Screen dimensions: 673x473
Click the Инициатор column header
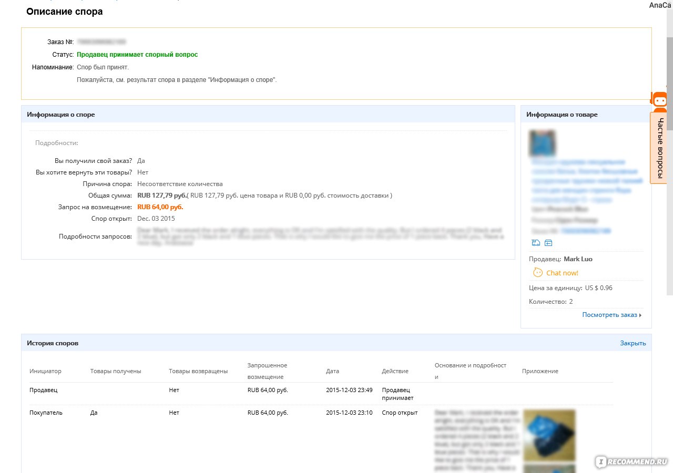point(45,371)
